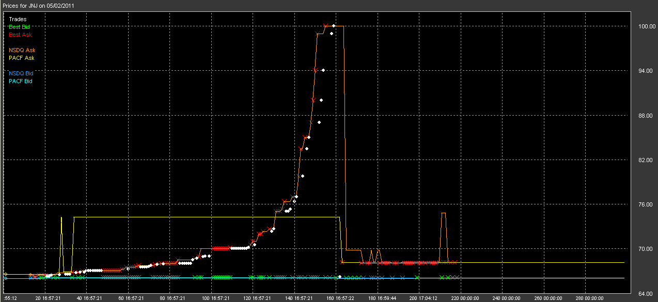This screenshot has height=302, width=658.
Task: Click the '20 16:57:21' time axis label
Action: point(48,298)
